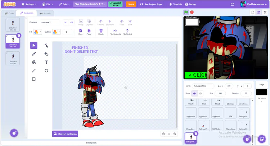Select the Line tool
Viewport: 270px width, 146px height.
tap(34, 71)
